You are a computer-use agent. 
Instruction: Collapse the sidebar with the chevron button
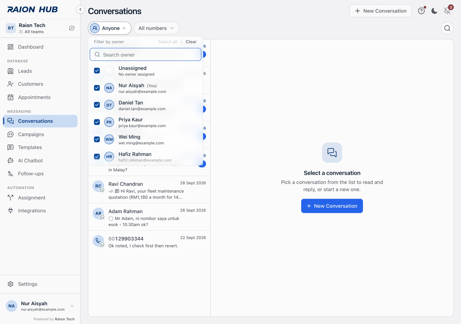pyautogui.click(x=80, y=10)
